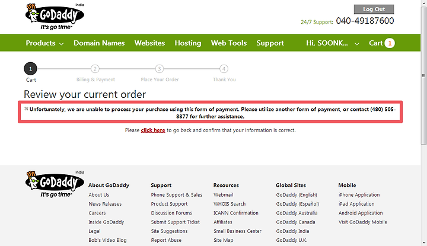Click step 1 Cart circle
The height and width of the screenshot is (246, 427).
coord(30,69)
